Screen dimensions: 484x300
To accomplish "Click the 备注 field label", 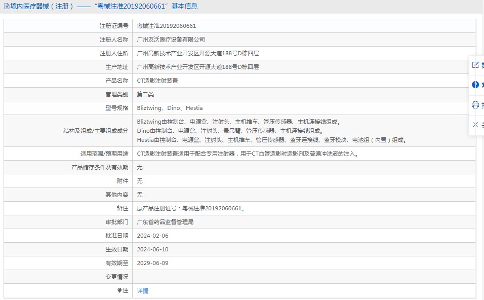I will tap(123, 208).
